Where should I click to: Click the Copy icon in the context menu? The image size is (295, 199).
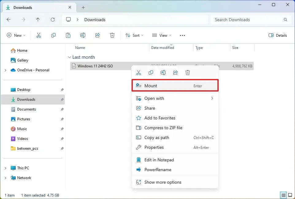pos(151,73)
